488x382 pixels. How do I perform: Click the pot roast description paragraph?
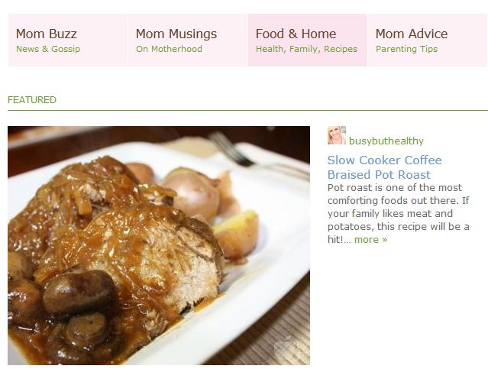pyautogui.click(x=399, y=214)
